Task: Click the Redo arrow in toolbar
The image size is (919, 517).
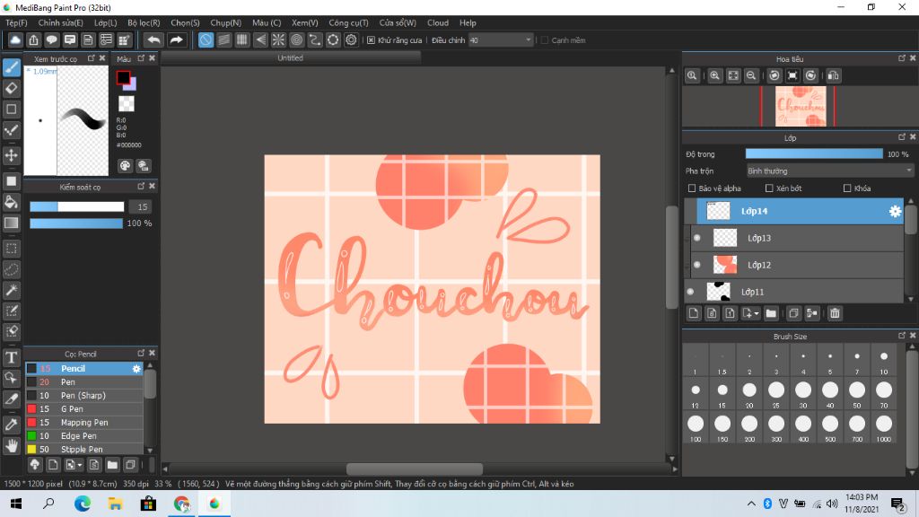Action: pos(177,39)
